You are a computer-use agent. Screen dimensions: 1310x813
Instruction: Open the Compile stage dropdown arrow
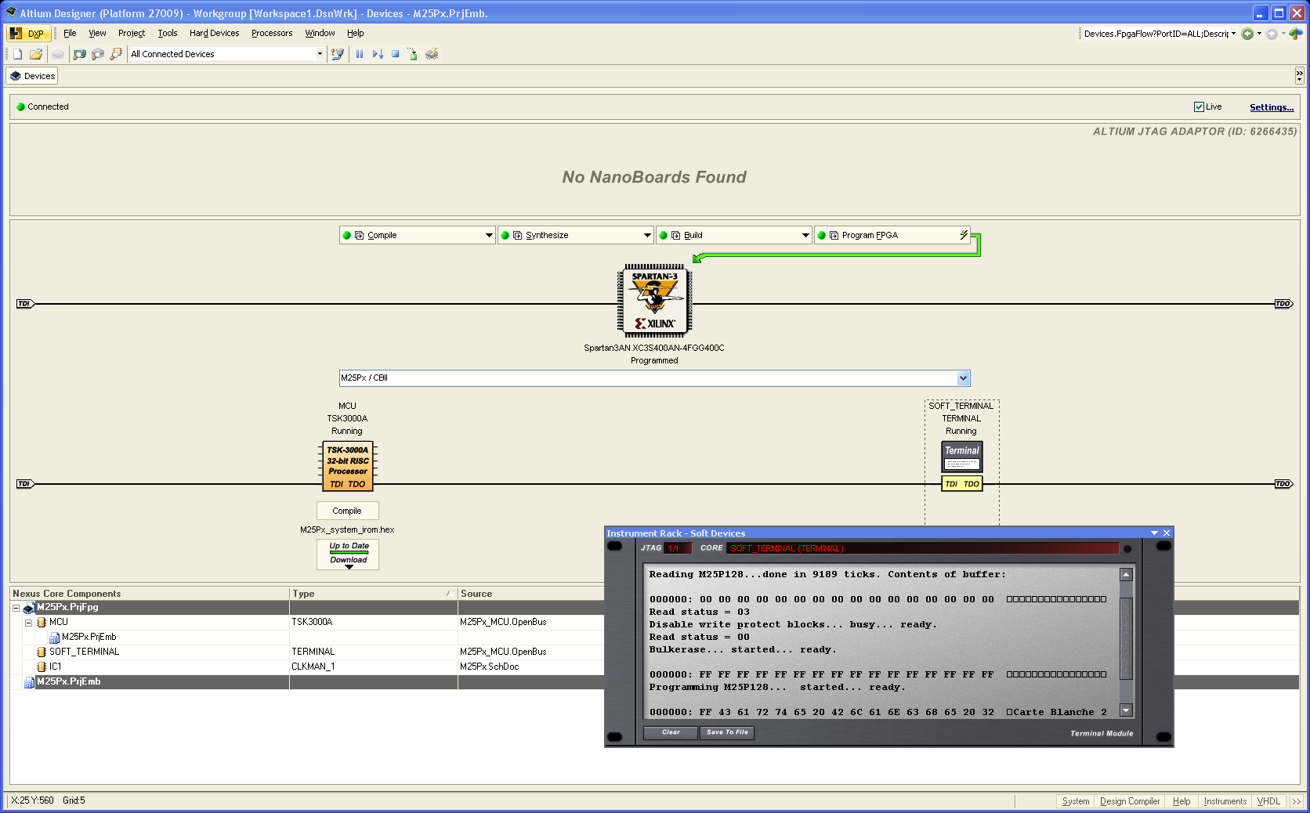[x=489, y=235]
